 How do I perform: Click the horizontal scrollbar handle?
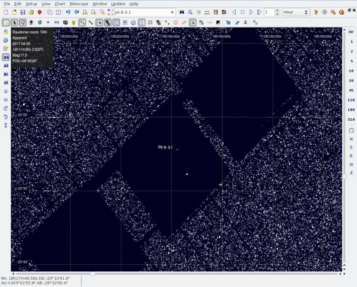93,274
